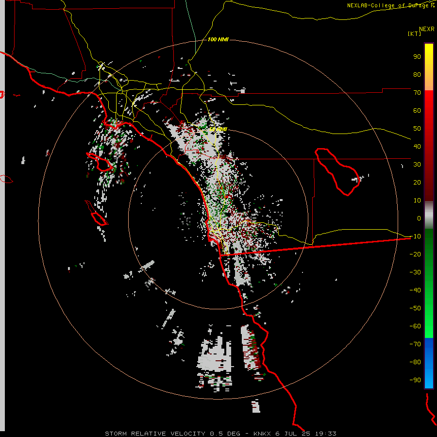Screen dimensions: 437x437
Task: Click the -60 scale value
Action: (x=415, y=326)
